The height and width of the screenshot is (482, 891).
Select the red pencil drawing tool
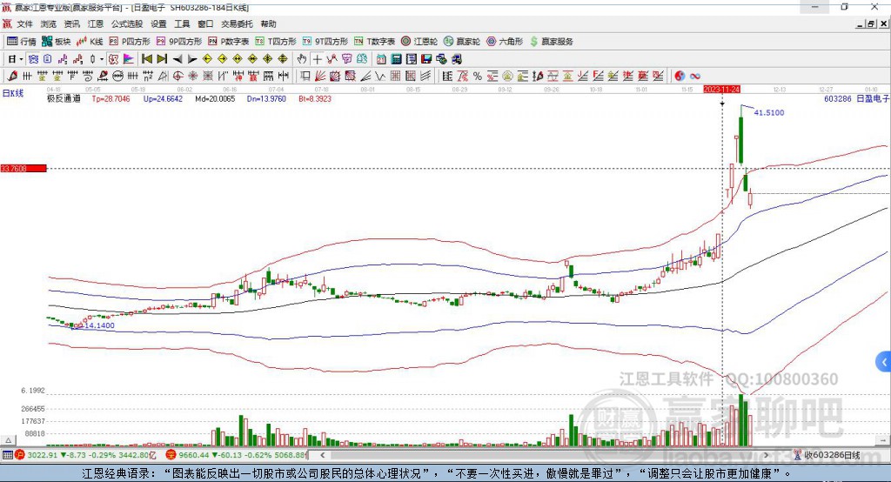point(12,77)
